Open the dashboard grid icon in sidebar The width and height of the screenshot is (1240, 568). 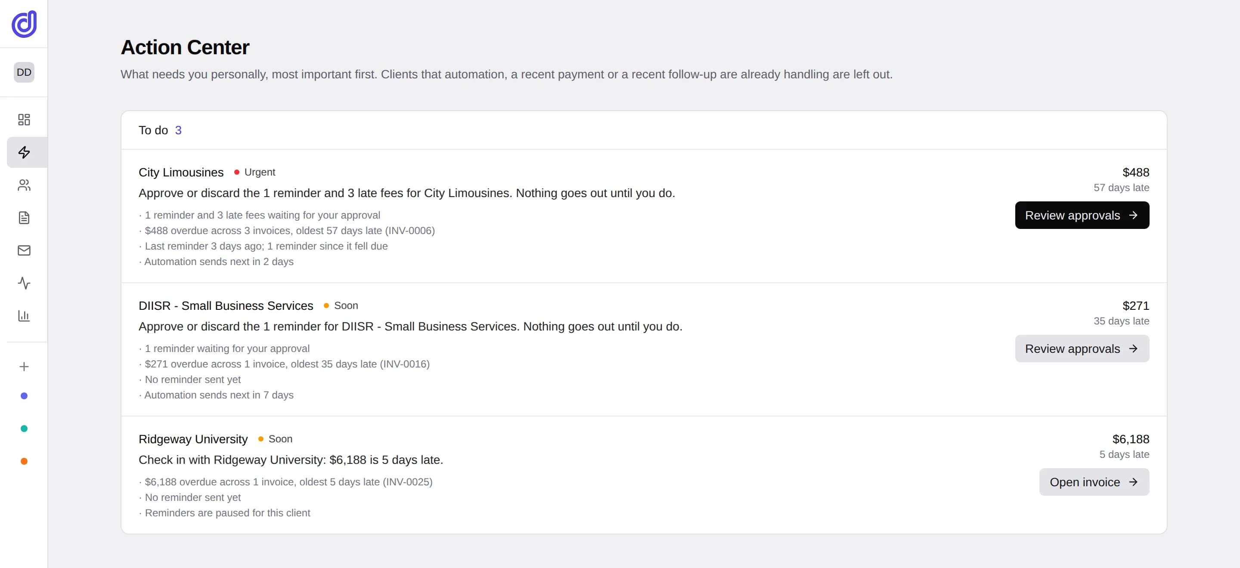click(24, 119)
